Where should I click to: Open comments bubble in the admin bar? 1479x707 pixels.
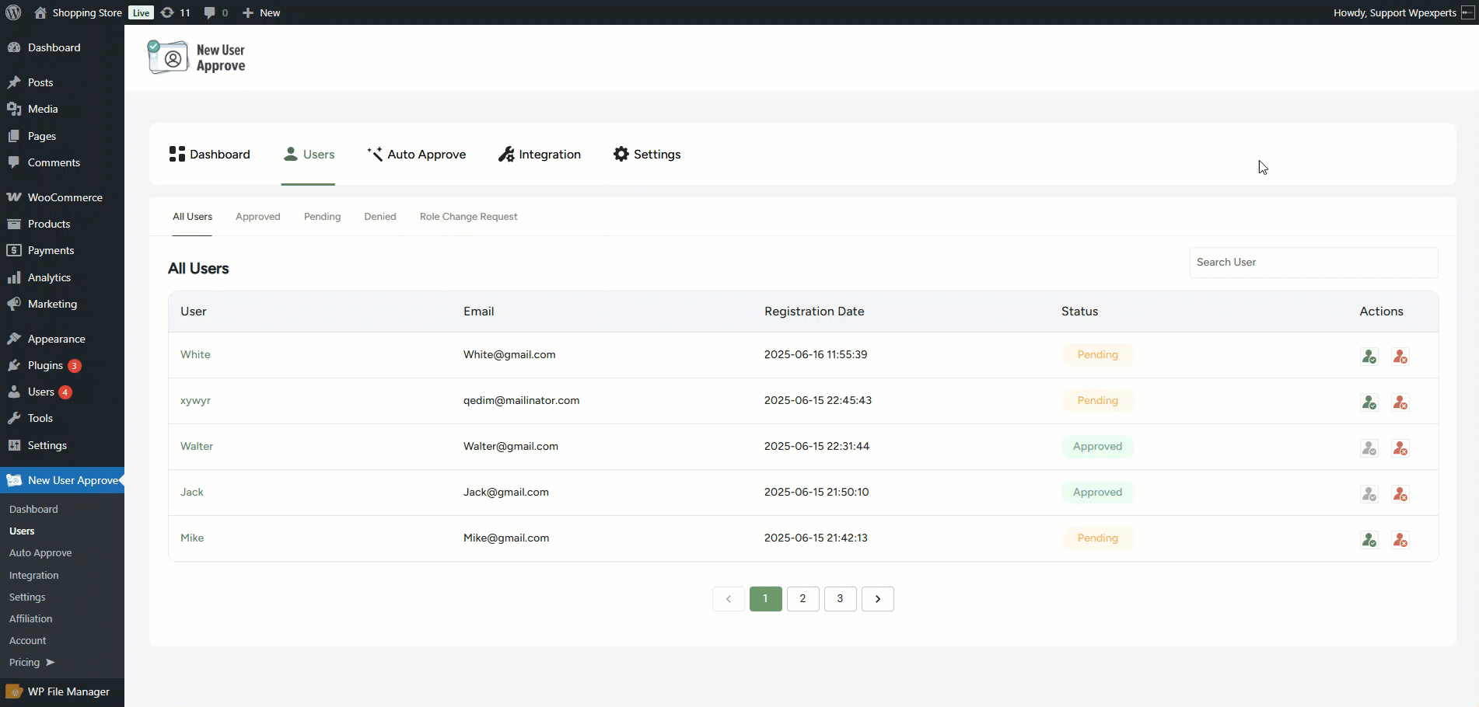coord(215,12)
